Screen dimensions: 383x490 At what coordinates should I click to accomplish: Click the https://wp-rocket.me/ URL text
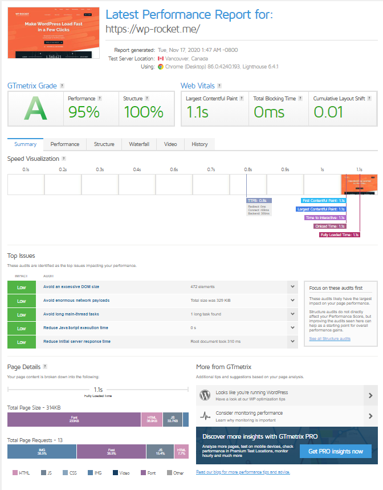153,29
